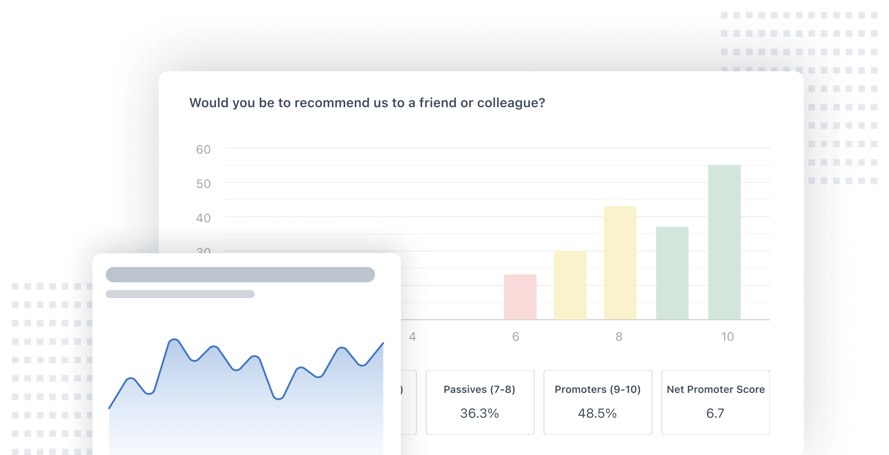Click the y-axis label 60
The width and height of the screenshot is (889, 455).
[203, 150]
